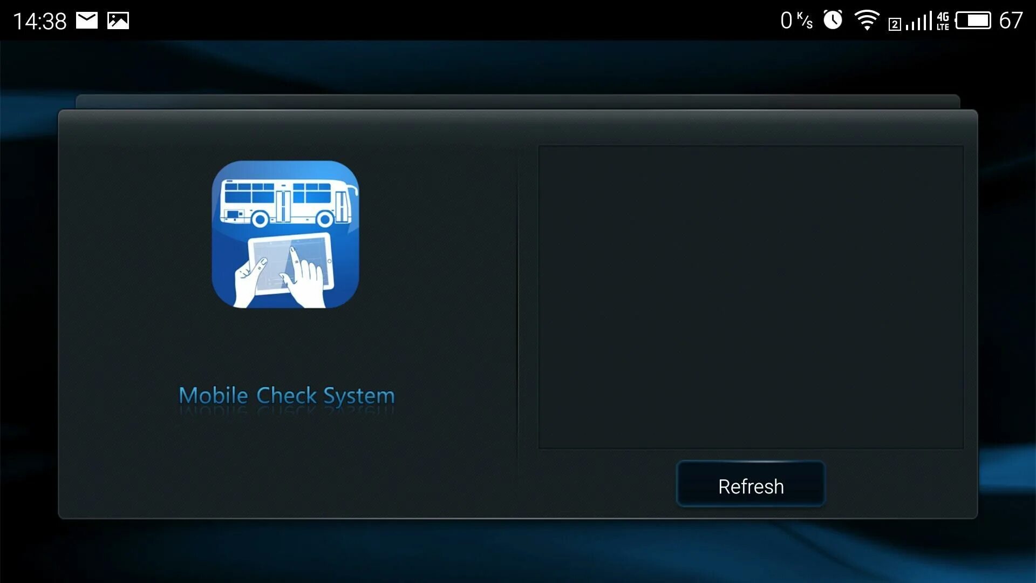Click the Refresh button

coord(752,487)
